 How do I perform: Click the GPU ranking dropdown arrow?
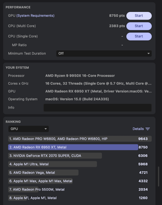click(x=45, y=129)
